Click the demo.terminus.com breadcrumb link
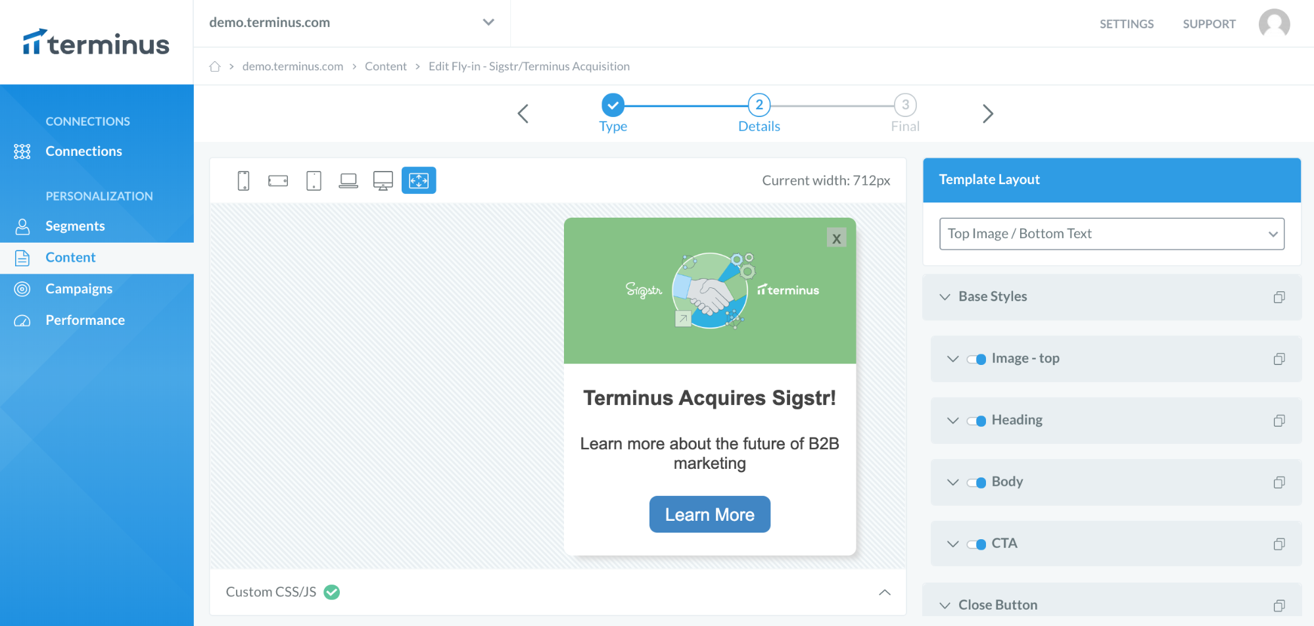The width and height of the screenshot is (1314, 626). pyautogui.click(x=293, y=66)
